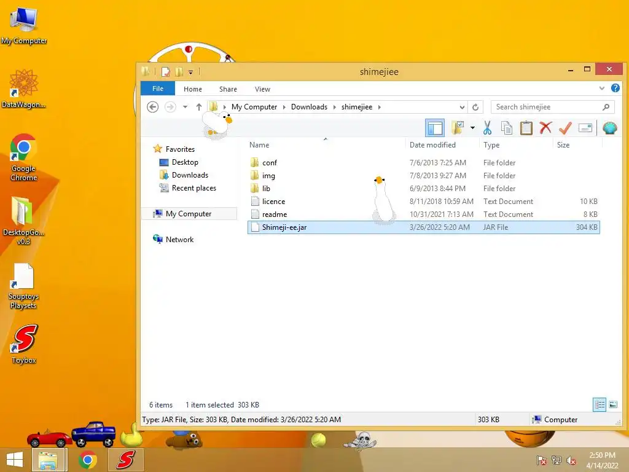Open the Google Chrome desktop shortcut
Screen dimensions: 629x472
(x=23, y=157)
